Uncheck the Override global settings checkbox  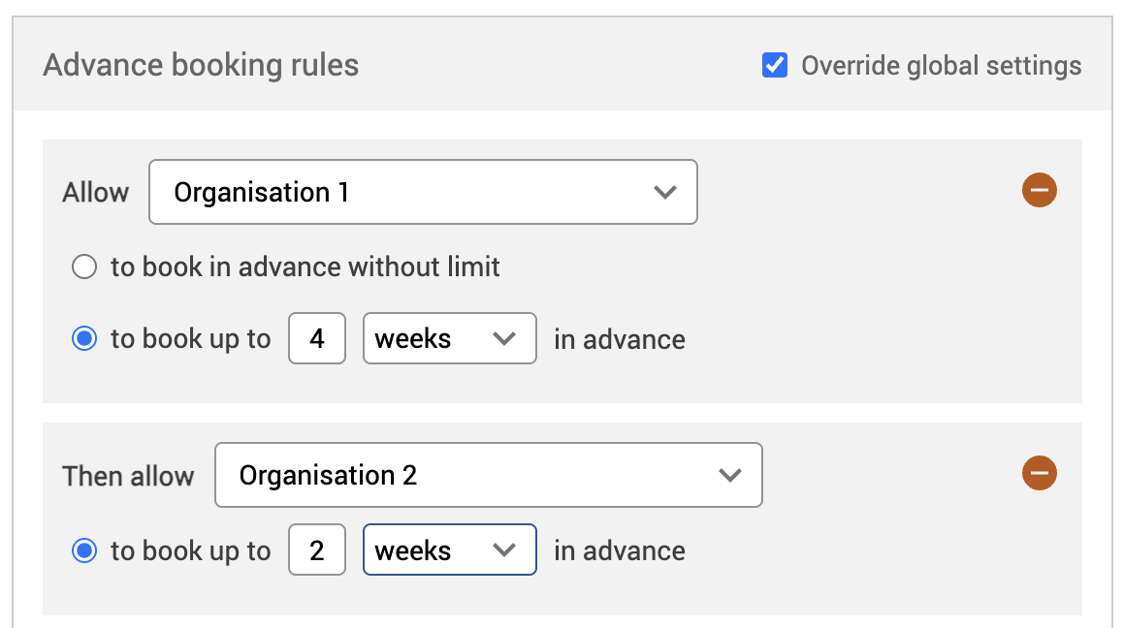click(x=775, y=66)
